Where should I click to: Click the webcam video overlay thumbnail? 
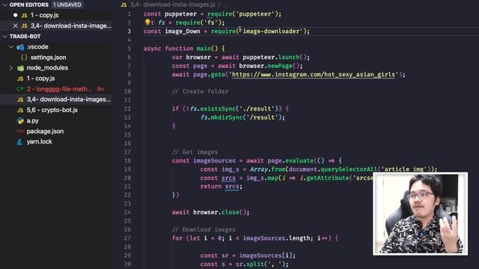[x=420, y=214]
